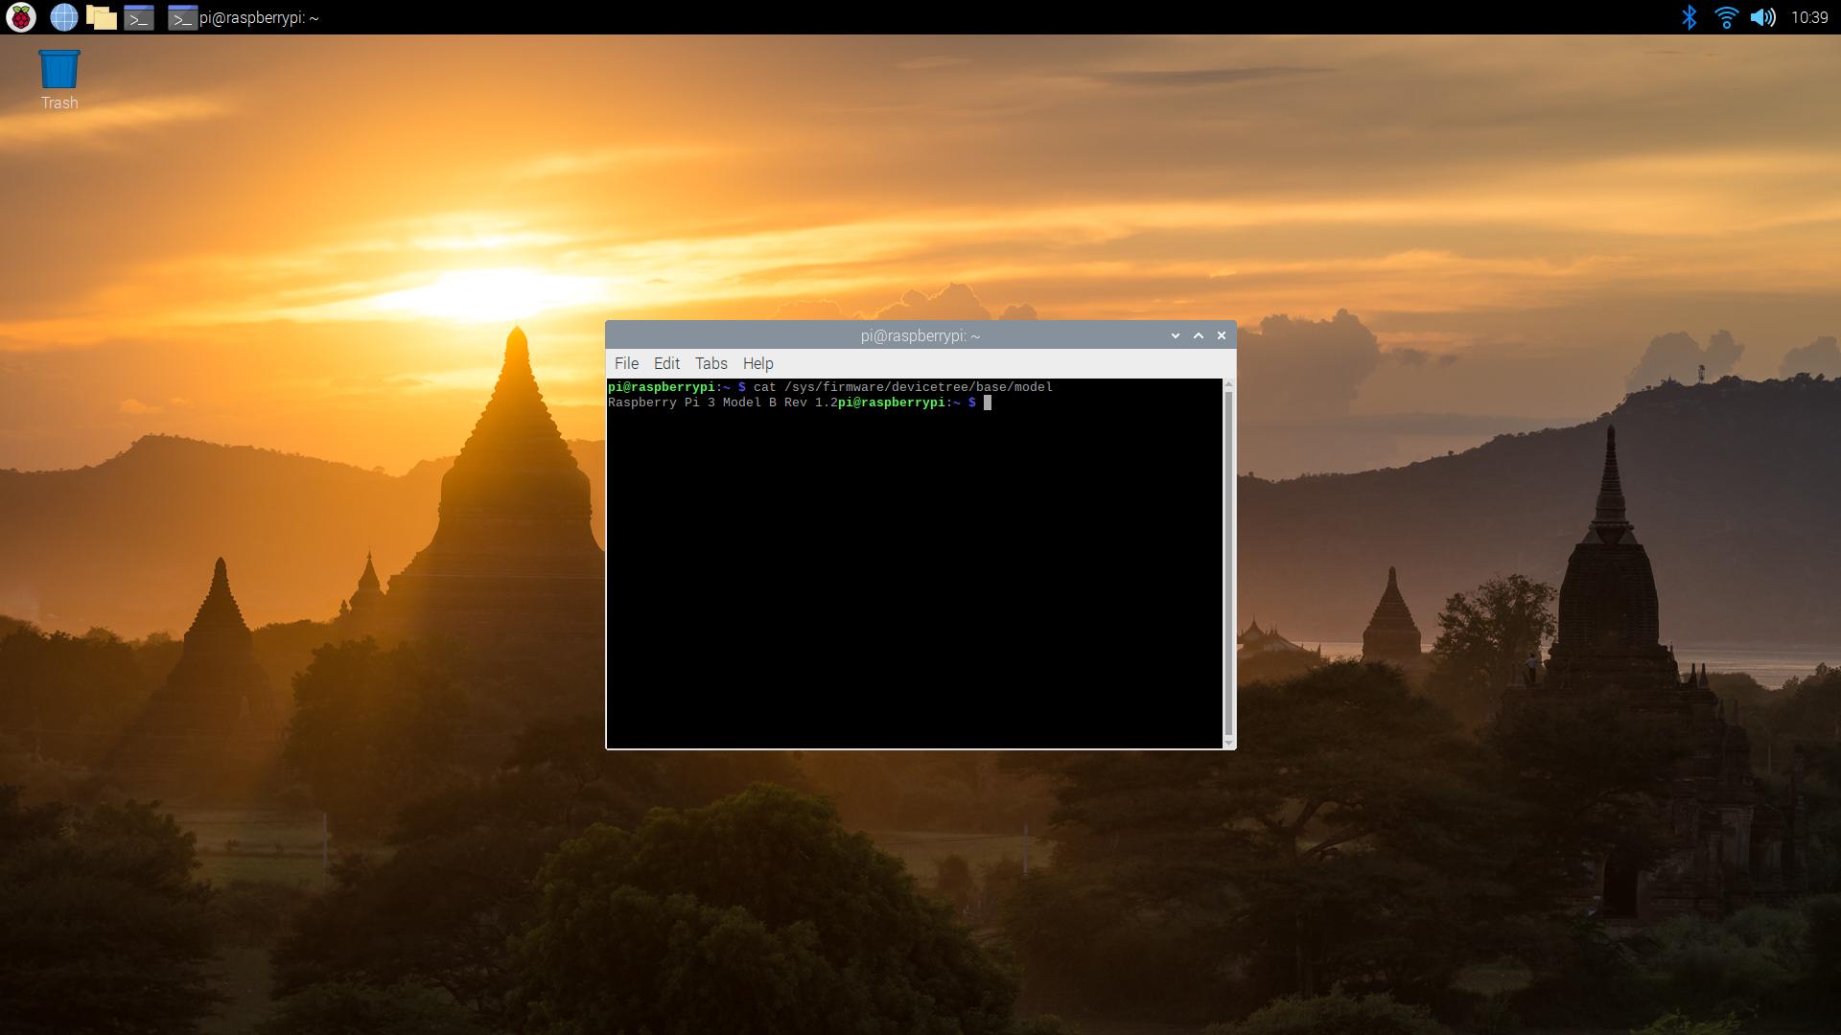Click the 'cat /sys/firmware/devicetree/base/model' command text
The width and height of the screenshot is (1841, 1035).
[x=903, y=387]
